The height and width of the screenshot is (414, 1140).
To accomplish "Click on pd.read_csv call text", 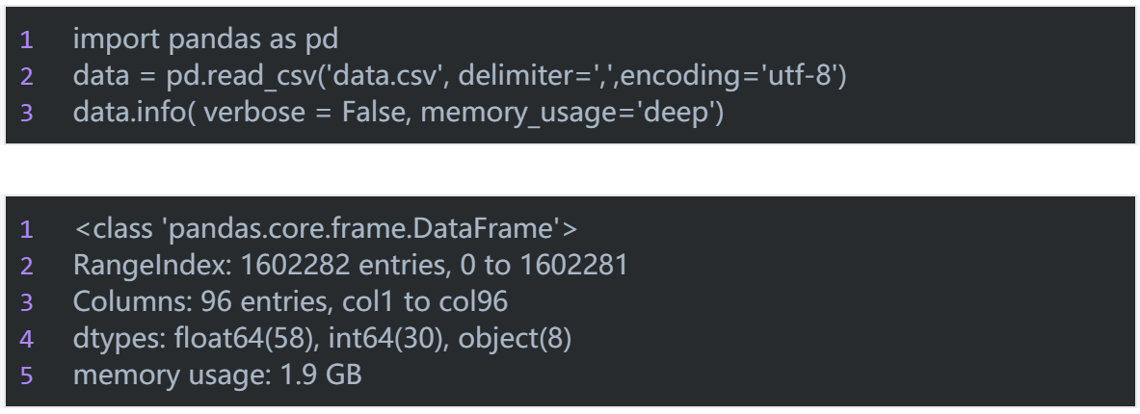I will pyautogui.click(x=243, y=75).
